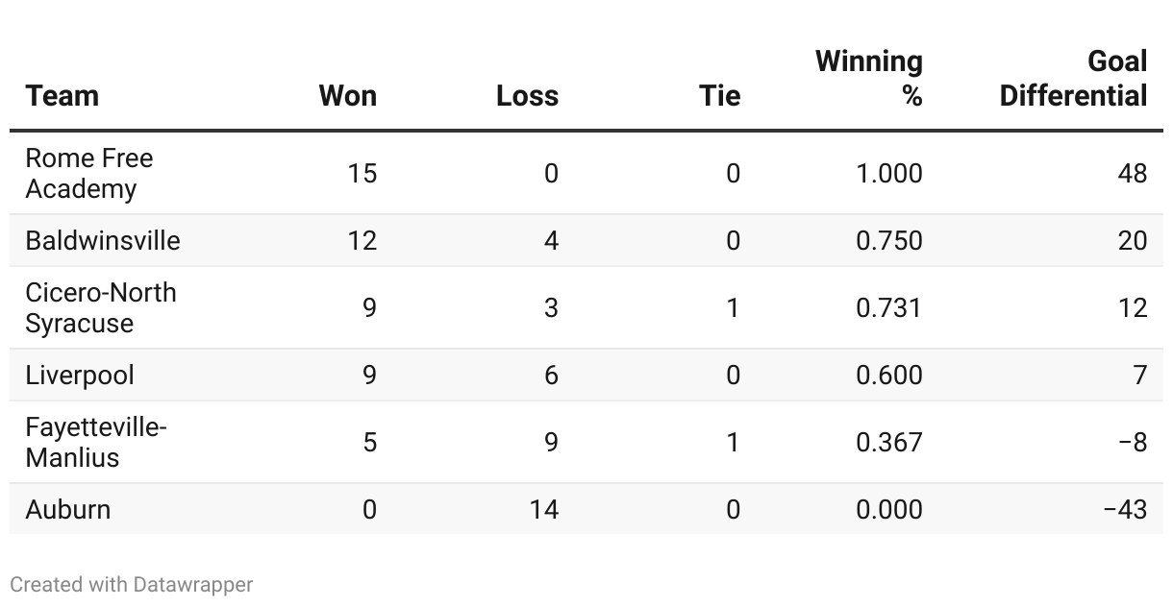The image size is (1173, 607).
Task: Click Rome Free Academy's 1.000 winning percentage
Action: (x=889, y=173)
